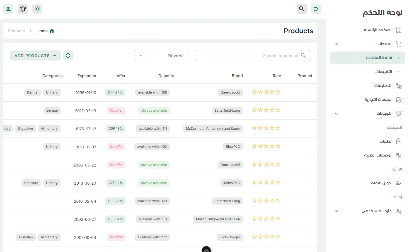Screen dimensions: 409x252
Task: Toggle the light/dark theme icon
Action: pyautogui.click(x=37, y=9)
